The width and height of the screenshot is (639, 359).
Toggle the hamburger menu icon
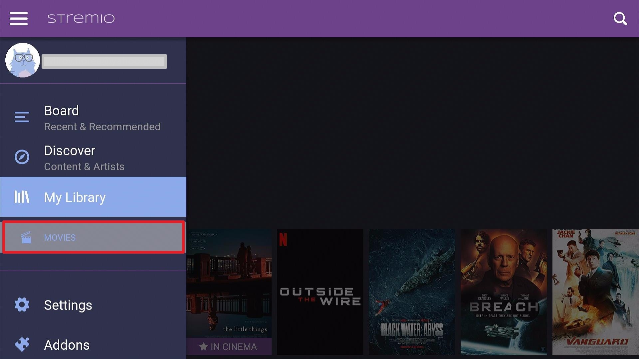(x=19, y=18)
